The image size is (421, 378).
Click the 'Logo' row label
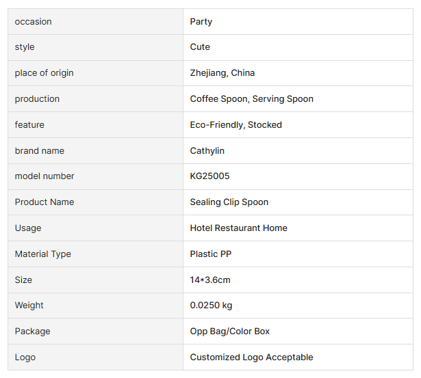click(25, 357)
